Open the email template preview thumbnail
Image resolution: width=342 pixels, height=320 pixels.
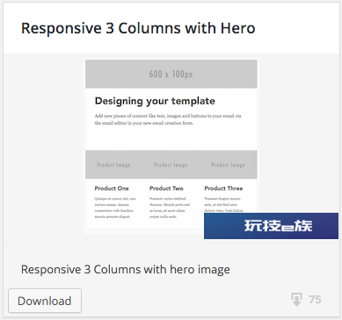[x=171, y=146]
